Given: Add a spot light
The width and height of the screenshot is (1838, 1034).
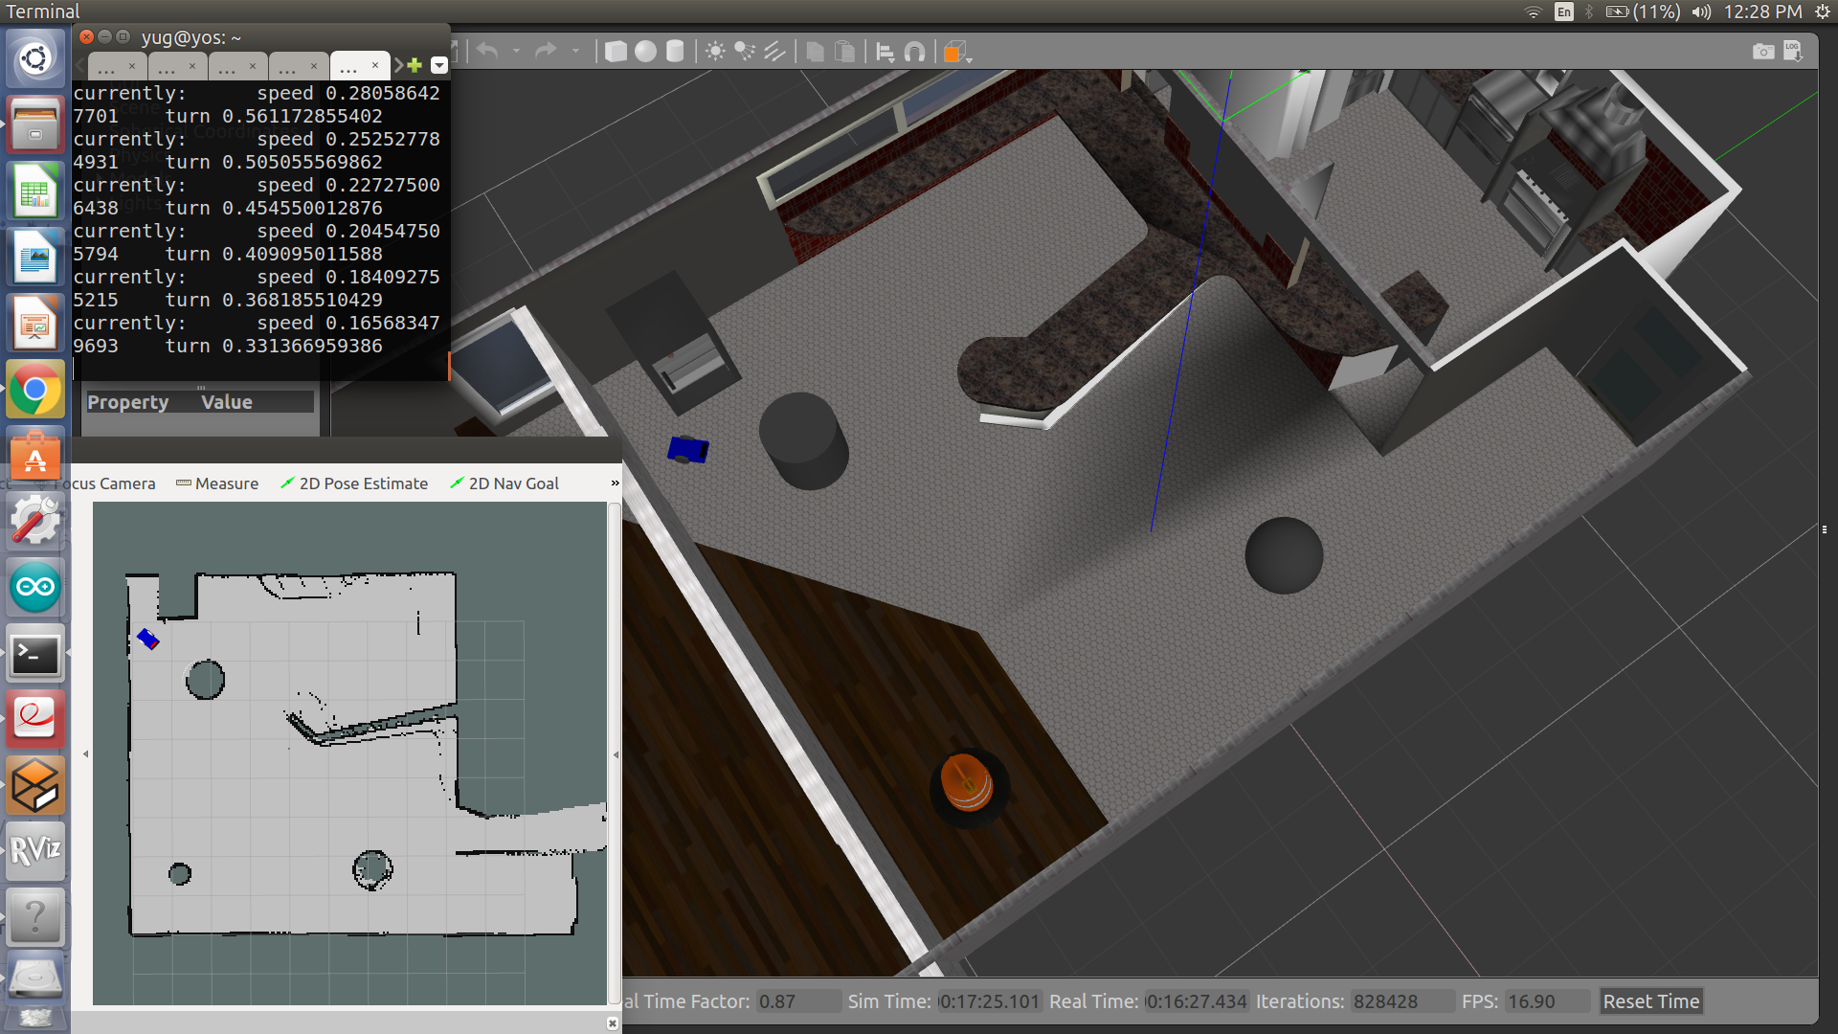Looking at the screenshot, I should [x=745, y=52].
